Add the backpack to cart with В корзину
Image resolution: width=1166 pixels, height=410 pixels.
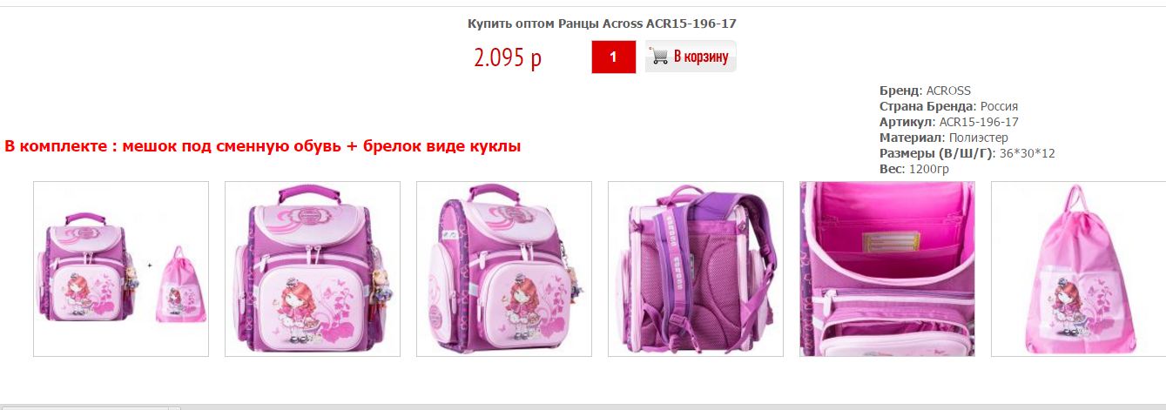[691, 57]
